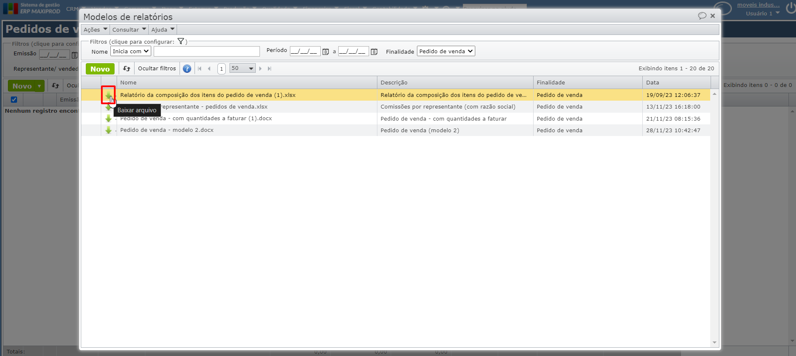Screen dimensions: 796x356
Task: Select 'Pedido de venda - com quantidades a faturar (1).docx'
Action: click(x=196, y=119)
